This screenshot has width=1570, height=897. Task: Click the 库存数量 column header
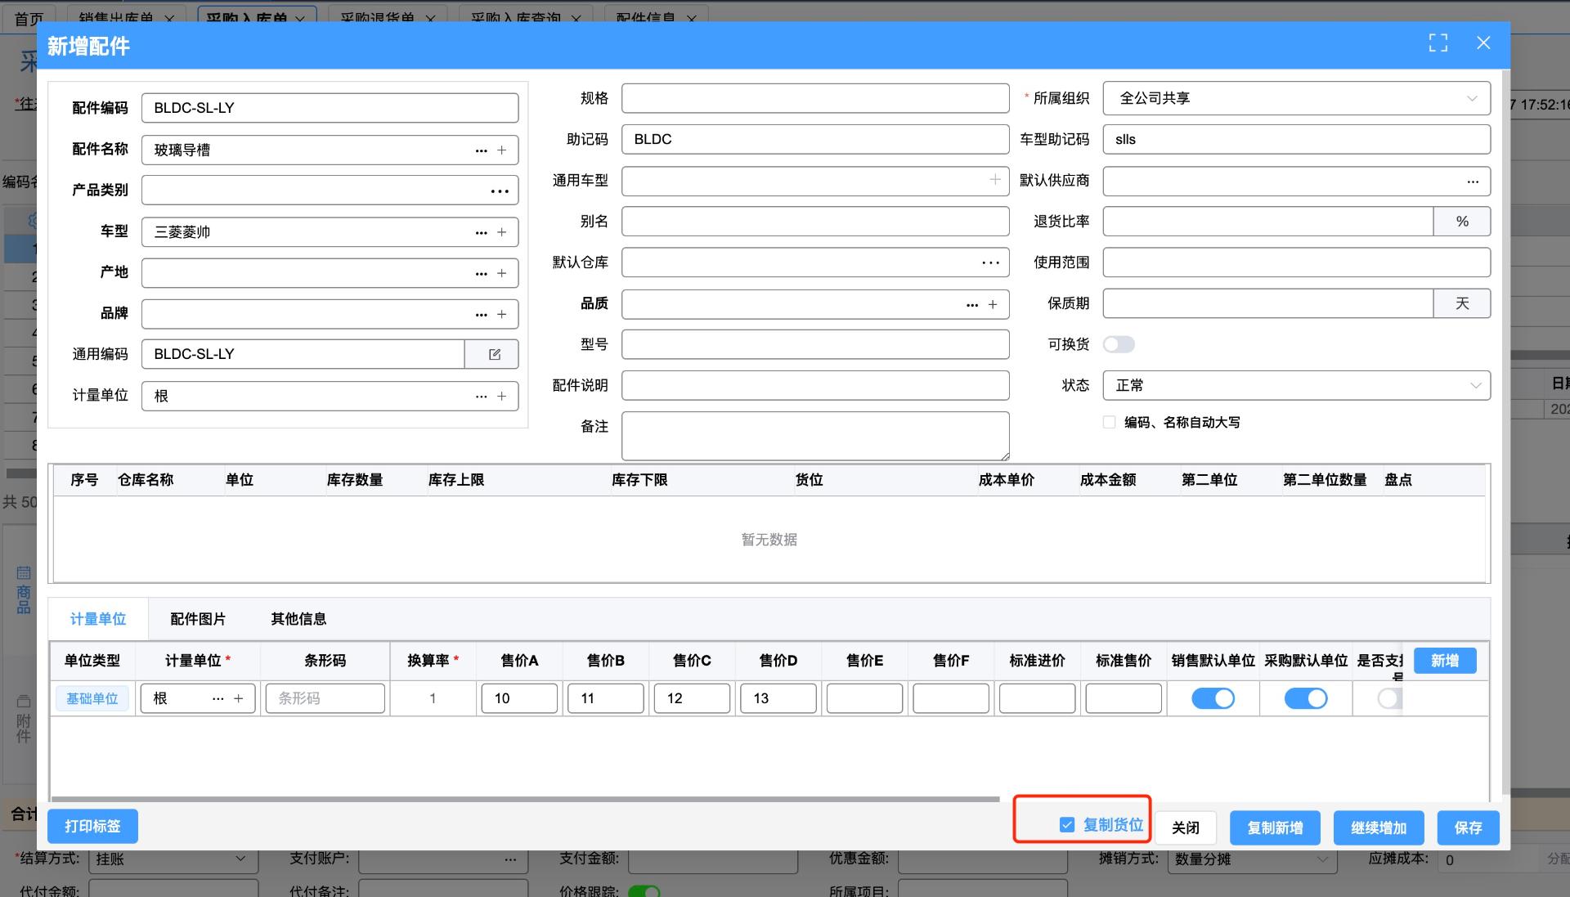pos(355,480)
